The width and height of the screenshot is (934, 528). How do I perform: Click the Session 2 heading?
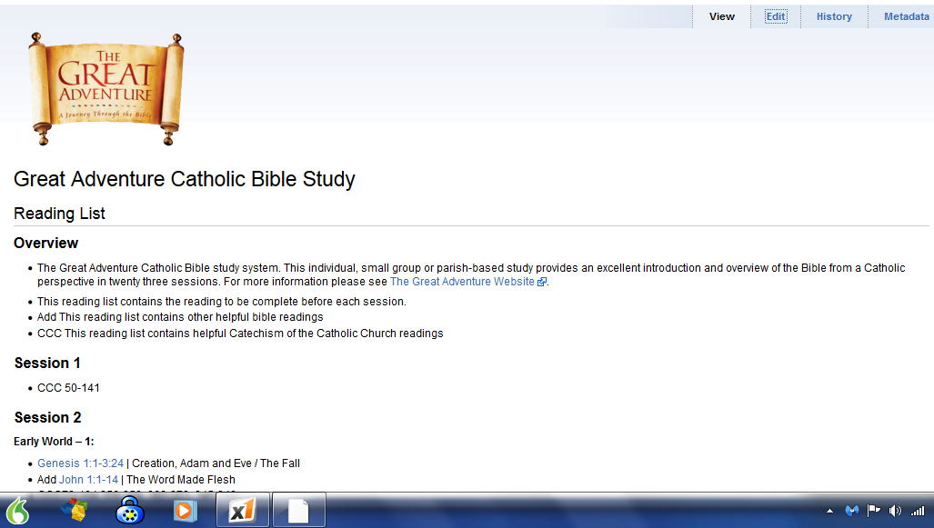pos(47,417)
